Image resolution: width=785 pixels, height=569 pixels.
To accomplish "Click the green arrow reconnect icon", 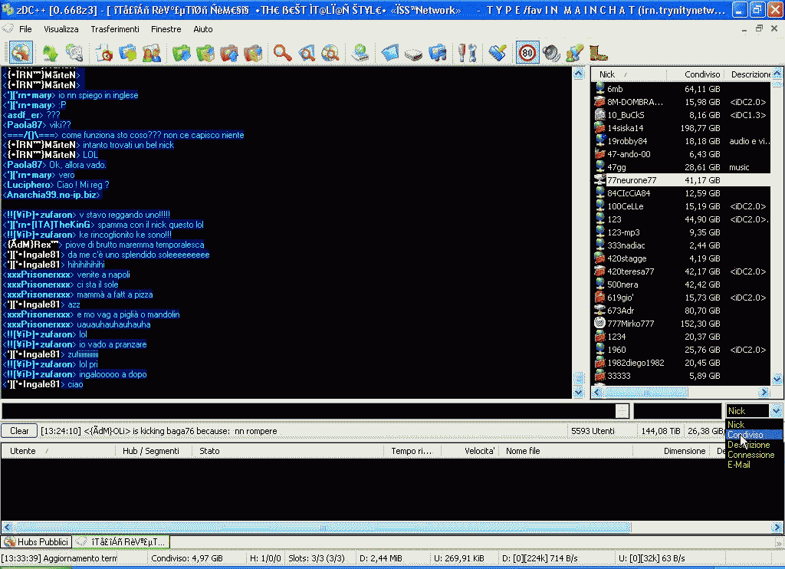I will pos(51,53).
